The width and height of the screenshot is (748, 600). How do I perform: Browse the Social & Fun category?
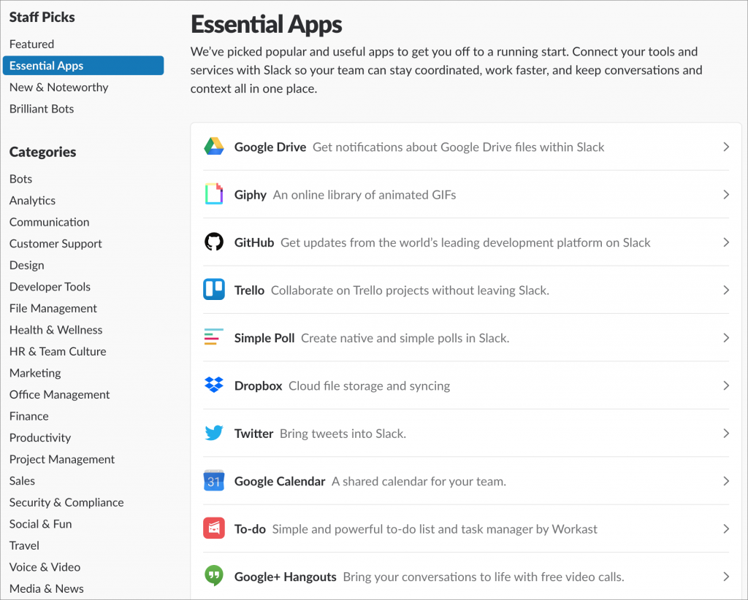click(41, 524)
